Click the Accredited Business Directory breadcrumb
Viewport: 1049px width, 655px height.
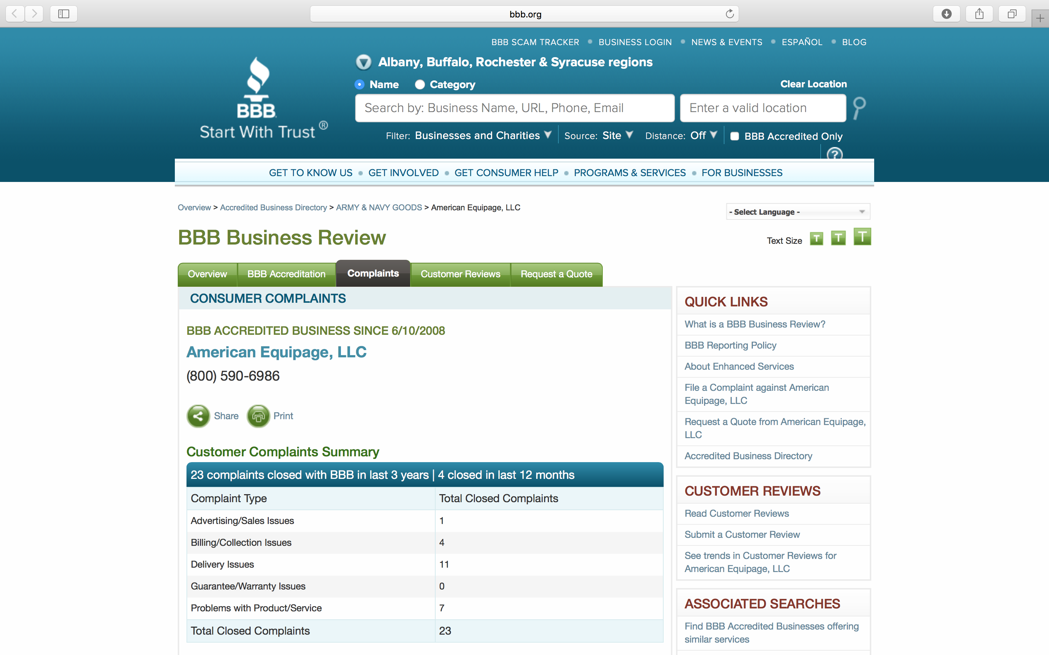pos(273,207)
